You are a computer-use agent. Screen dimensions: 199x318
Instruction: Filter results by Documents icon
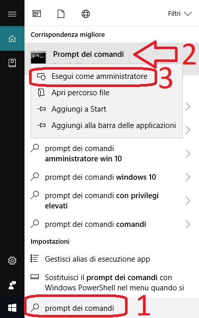point(61,14)
